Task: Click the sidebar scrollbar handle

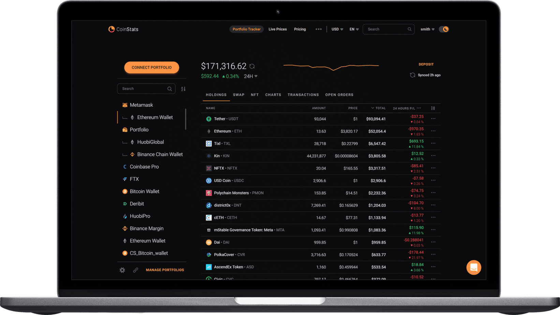Action: coord(186,119)
